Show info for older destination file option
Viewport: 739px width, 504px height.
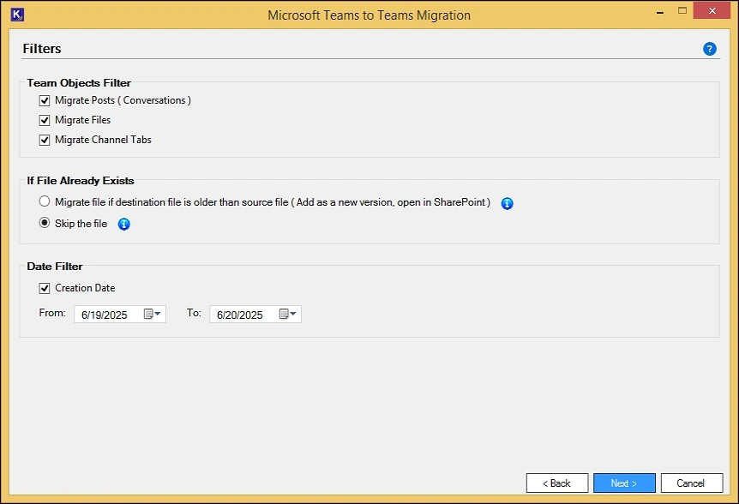click(508, 203)
